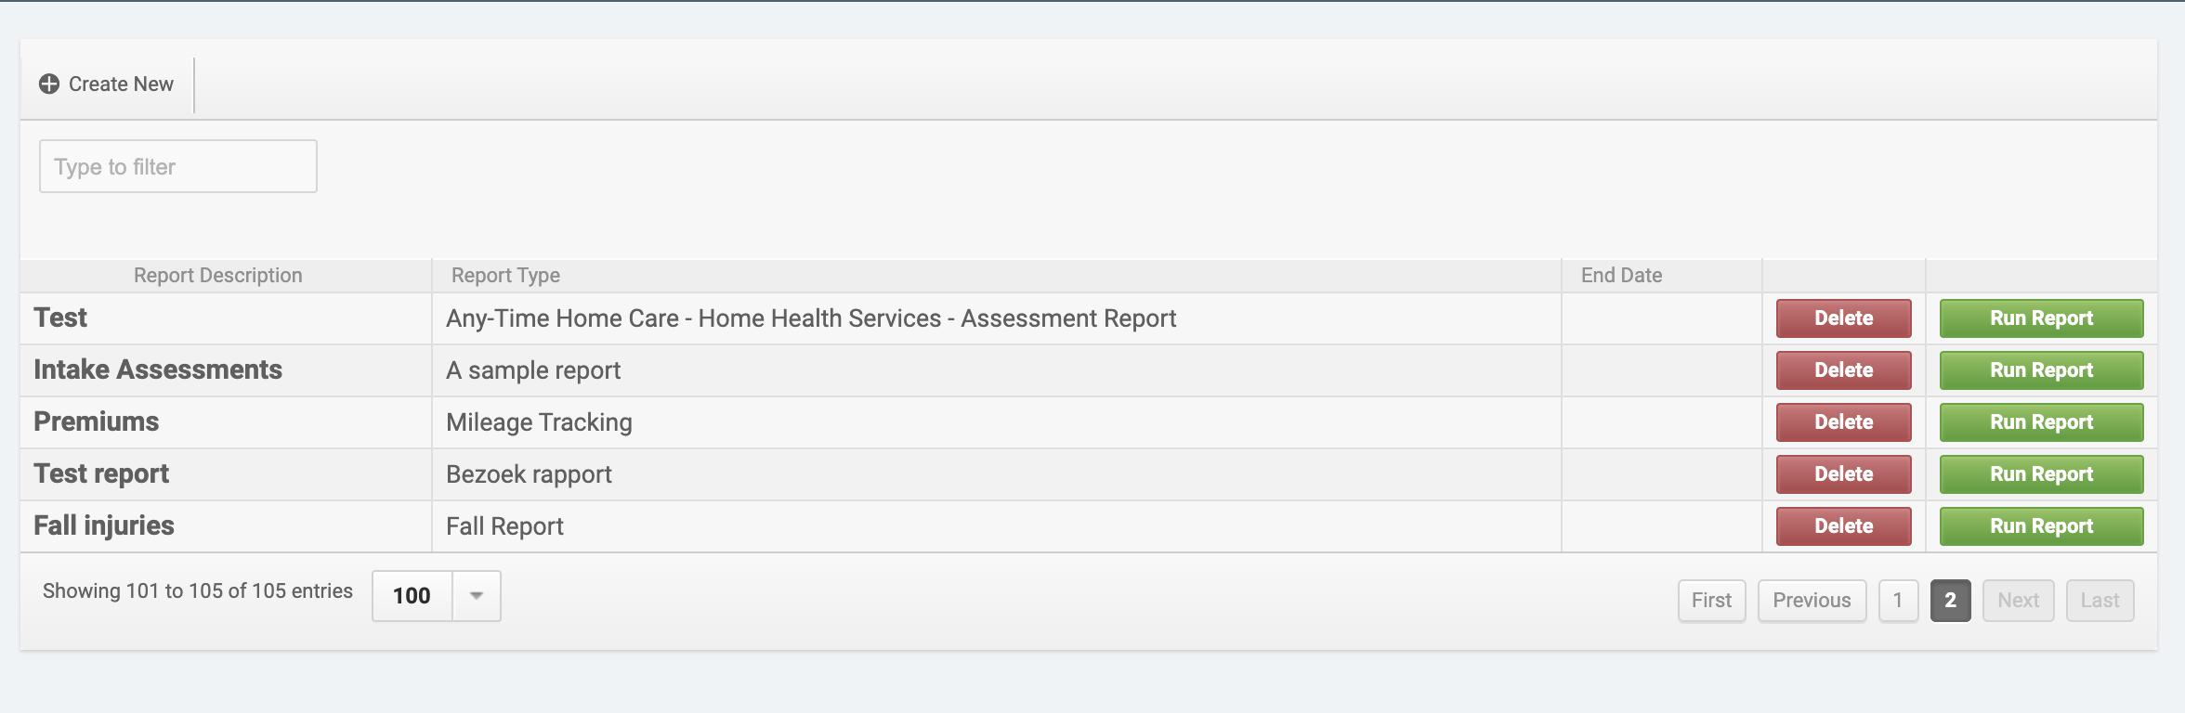This screenshot has height=713, width=2185.
Task: Click the Type to filter field
Action: (x=177, y=167)
